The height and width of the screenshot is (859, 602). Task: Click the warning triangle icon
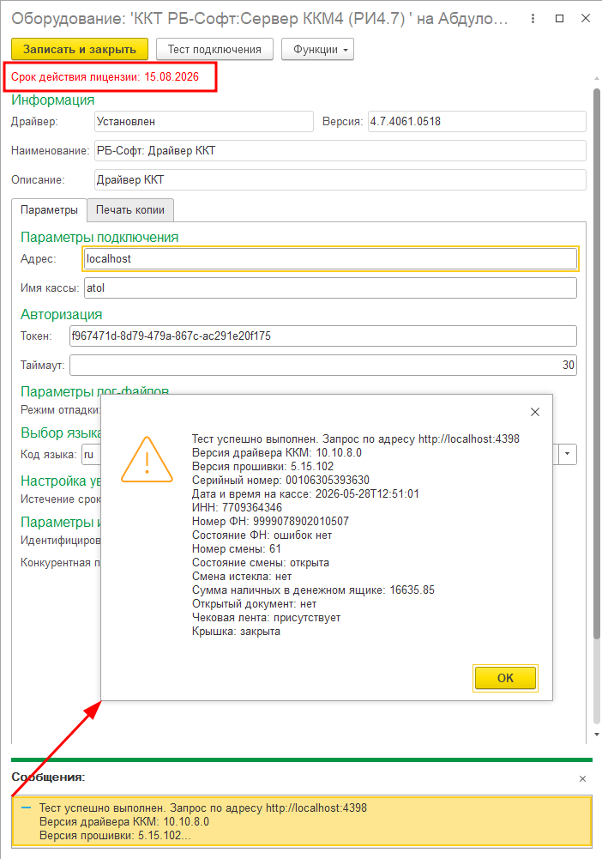(x=147, y=460)
